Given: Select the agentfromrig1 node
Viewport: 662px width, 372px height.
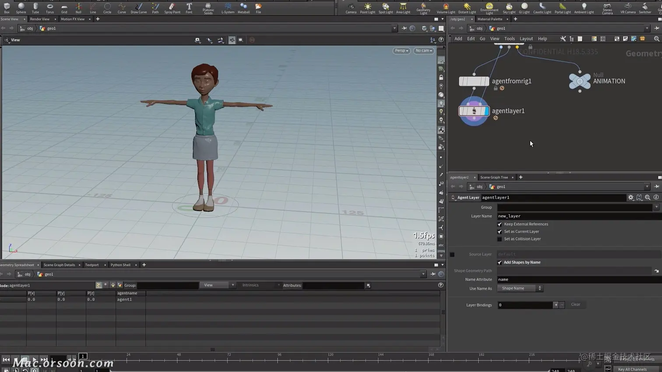Looking at the screenshot, I should [x=474, y=81].
